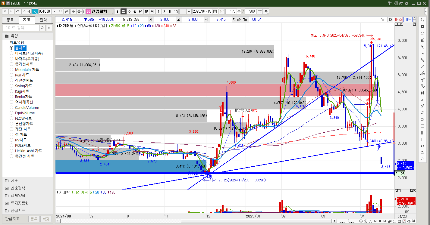
Task: Select the text insertion T+ tool
Action: point(422,80)
